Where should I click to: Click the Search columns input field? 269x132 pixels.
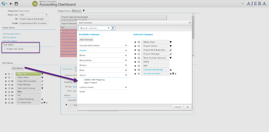click(x=93, y=28)
